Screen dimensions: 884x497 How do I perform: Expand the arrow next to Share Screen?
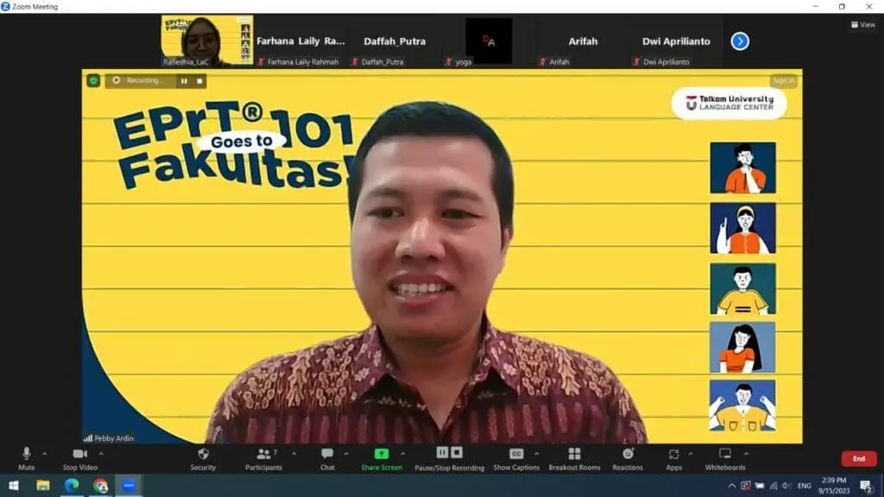click(x=402, y=453)
